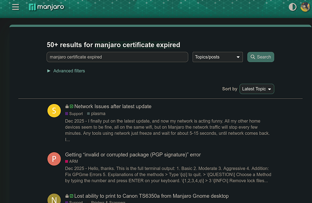Open the invalid or corrupted package topic
The height and width of the screenshot is (203, 312).
tap(133, 155)
